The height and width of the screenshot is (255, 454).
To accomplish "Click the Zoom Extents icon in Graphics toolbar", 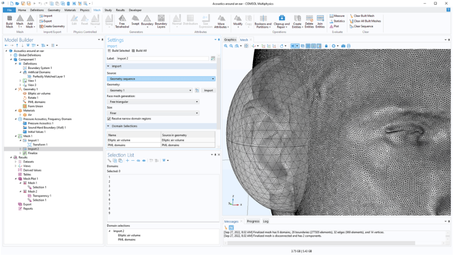I will [x=246, y=45].
